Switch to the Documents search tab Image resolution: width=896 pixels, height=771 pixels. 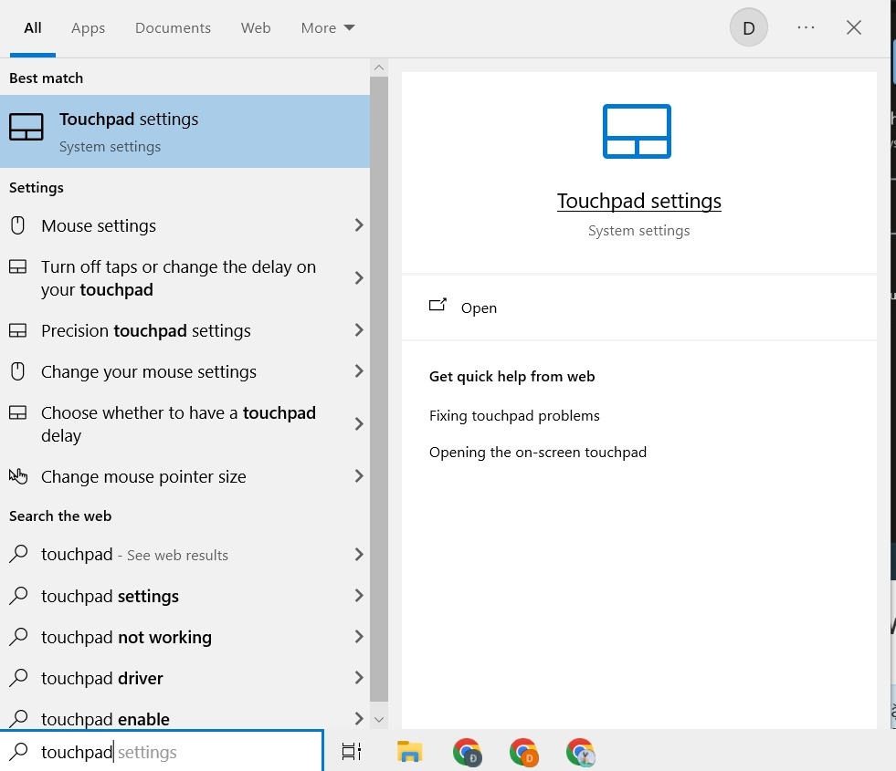[173, 27]
